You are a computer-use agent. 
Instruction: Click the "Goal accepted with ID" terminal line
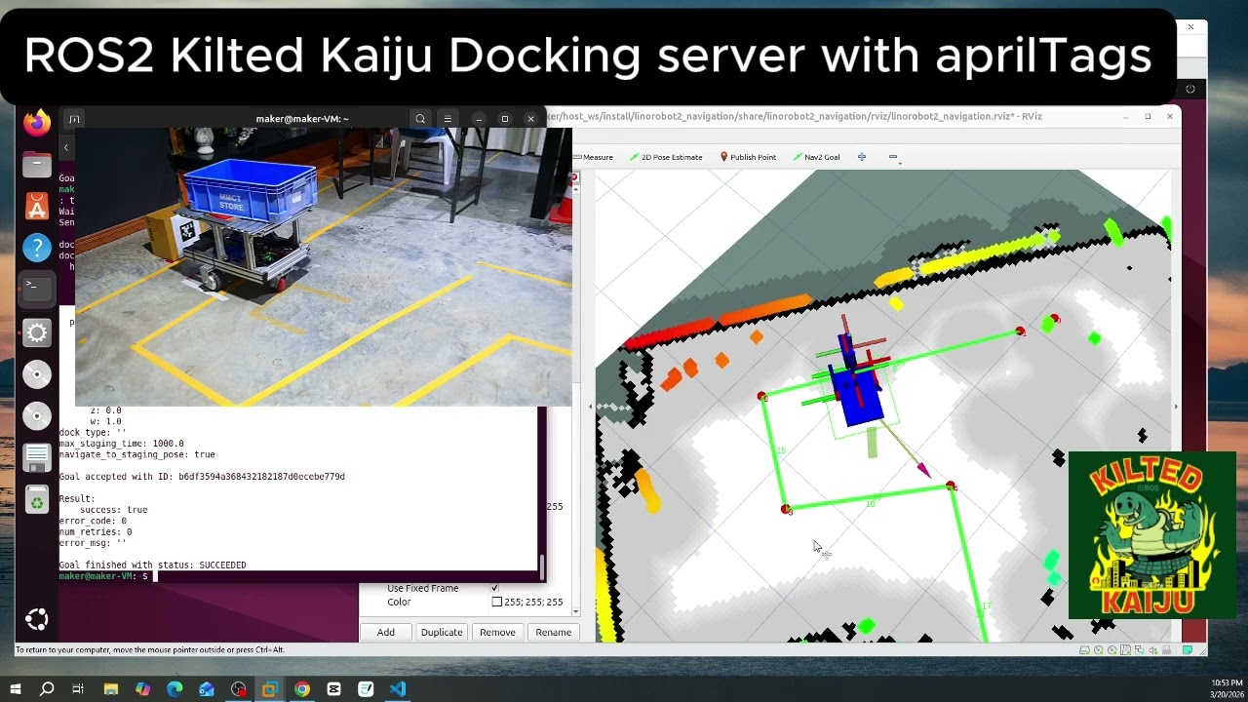tap(202, 477)
